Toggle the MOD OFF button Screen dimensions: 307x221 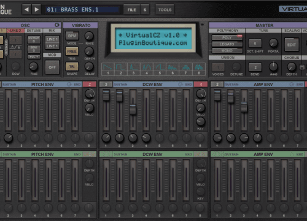tap(52, 67)
